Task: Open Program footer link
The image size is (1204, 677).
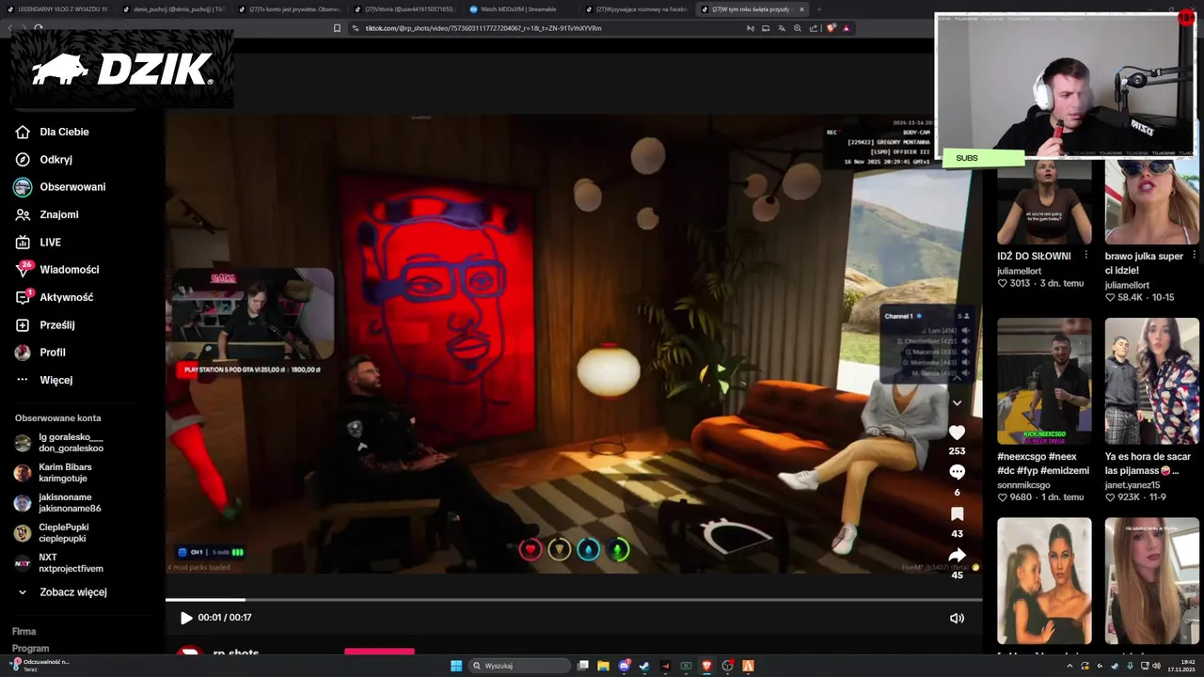Action: tap(30, 649)
